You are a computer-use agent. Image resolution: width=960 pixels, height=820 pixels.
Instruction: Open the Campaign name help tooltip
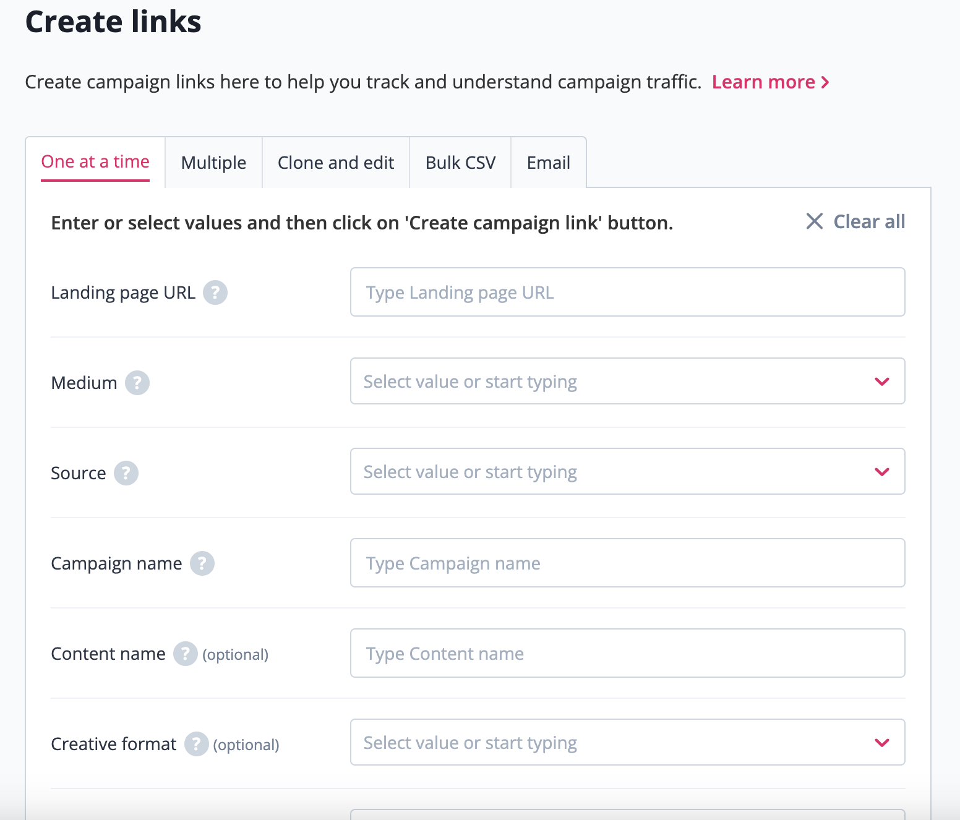[202, 563]
